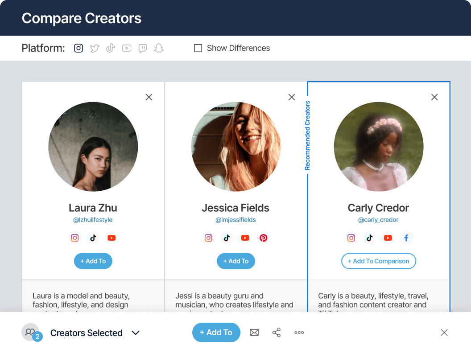Click the Compare Creators header title
Image resolution: width=471 pixels, height=353 pixels.
pos(82,18)
